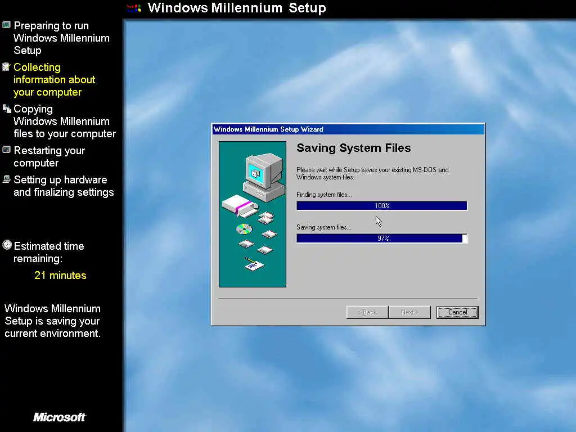Screen dimensions: 576x432
Task: Click Preparing to run Windows Millennium Setup text
Action: (x=61, y=38)
